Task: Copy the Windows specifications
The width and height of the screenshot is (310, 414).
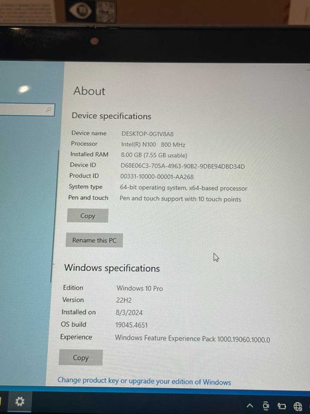Action: coord(81,357)
